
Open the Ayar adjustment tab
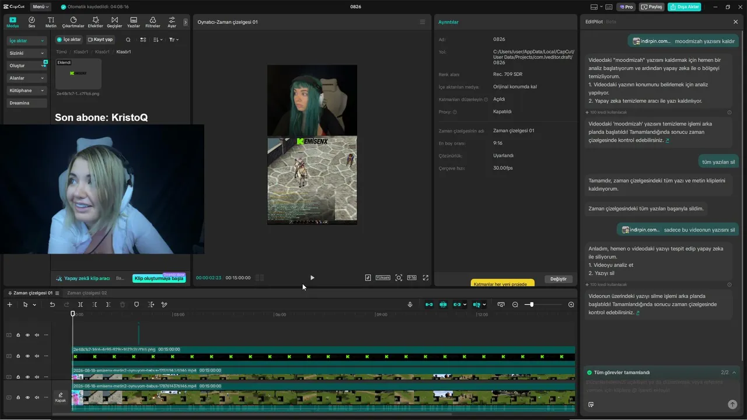point(172,22)
